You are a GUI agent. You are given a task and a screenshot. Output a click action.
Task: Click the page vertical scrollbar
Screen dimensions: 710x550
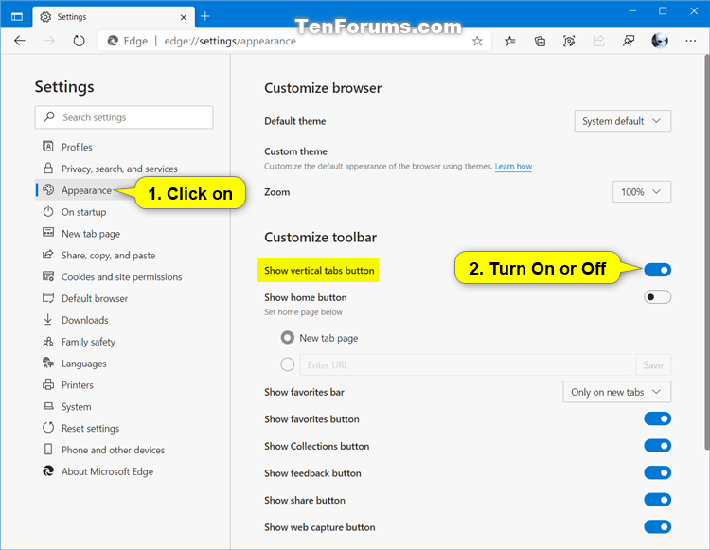pos(707,252)
